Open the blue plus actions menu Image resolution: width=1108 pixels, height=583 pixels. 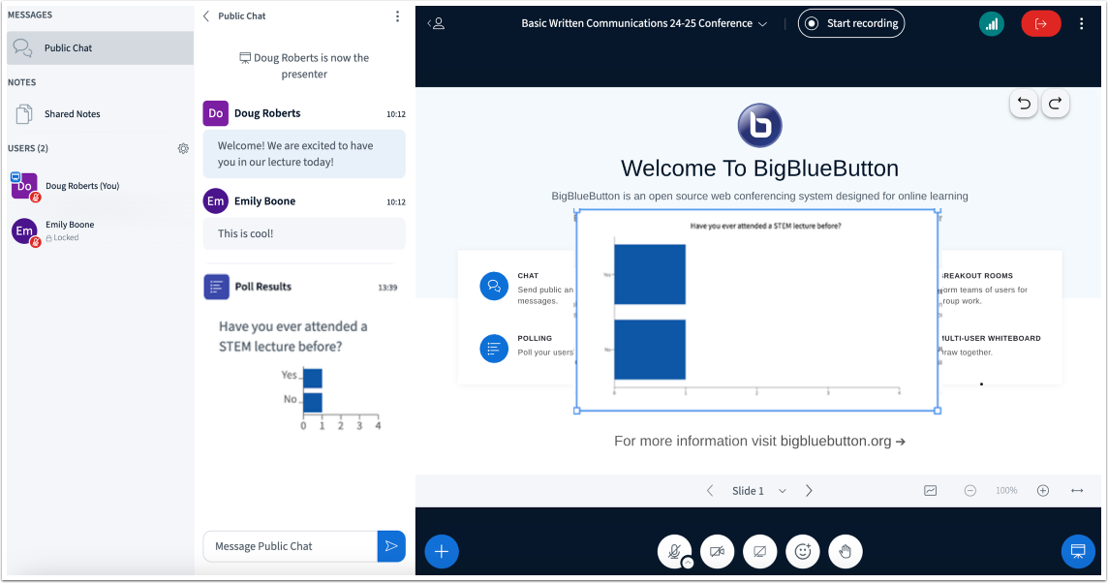(442, 551)
